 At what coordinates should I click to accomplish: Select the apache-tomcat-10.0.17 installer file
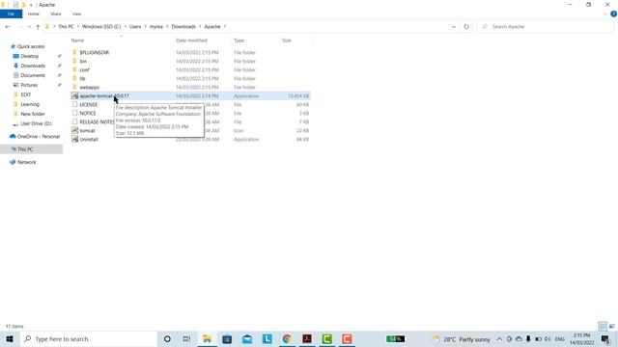coord(104,96)
